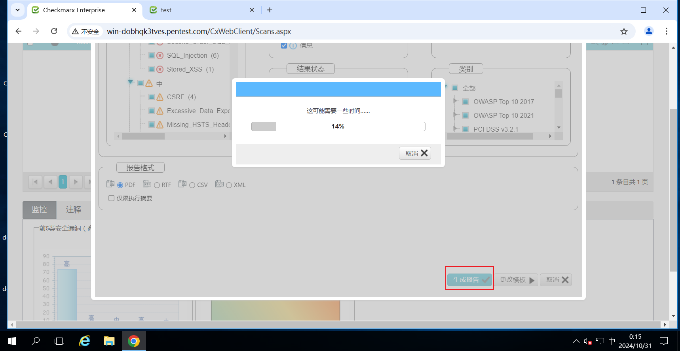Reload the current page
Viewport: 680px width, 351px height.
pos(54,31)
